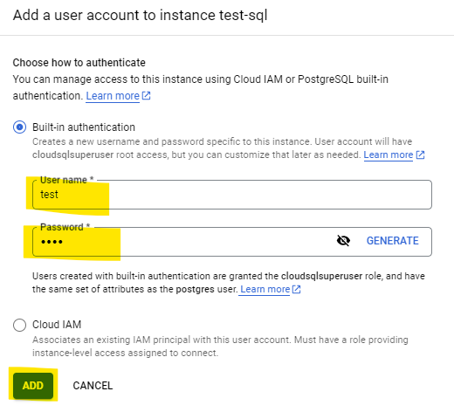Open Learn more link under Choose how to authenticate

coord(113,96)
